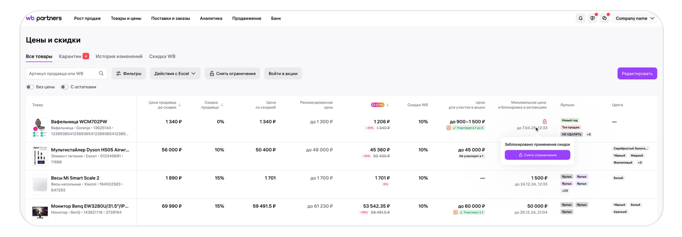Sort by Цена продавца до скидки arrow
Viewport: 682px width, 237px height.
[180, 105]
